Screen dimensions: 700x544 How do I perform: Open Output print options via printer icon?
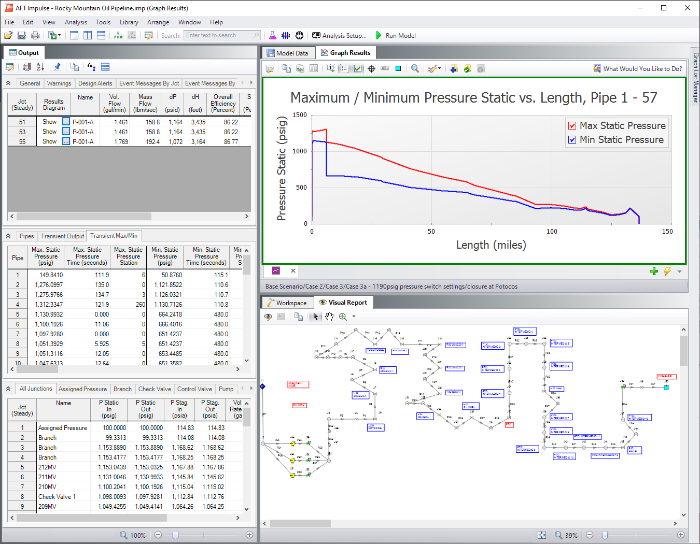(26, 67)
